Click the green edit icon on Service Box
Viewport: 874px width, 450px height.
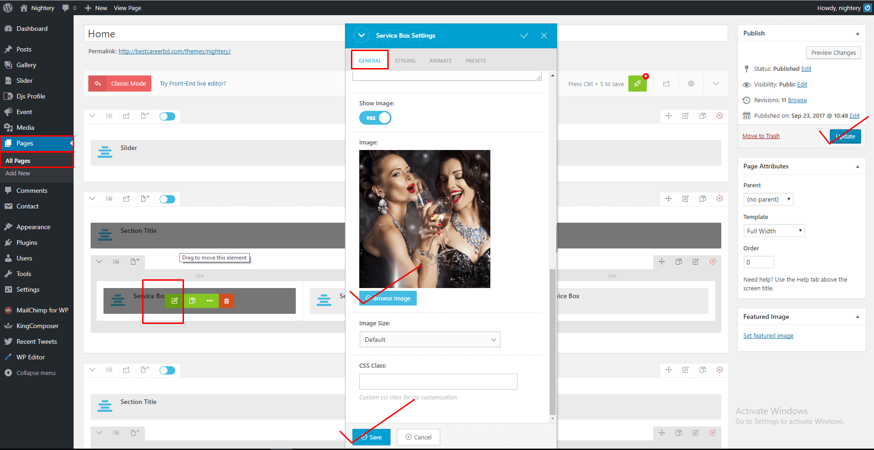click(174, 300)
